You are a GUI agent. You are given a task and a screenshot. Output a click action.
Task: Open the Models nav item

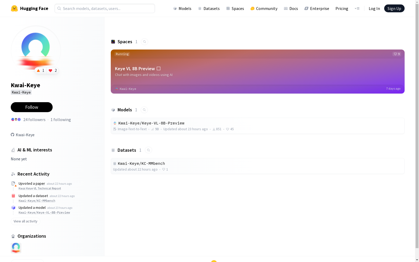pos(182,8)
